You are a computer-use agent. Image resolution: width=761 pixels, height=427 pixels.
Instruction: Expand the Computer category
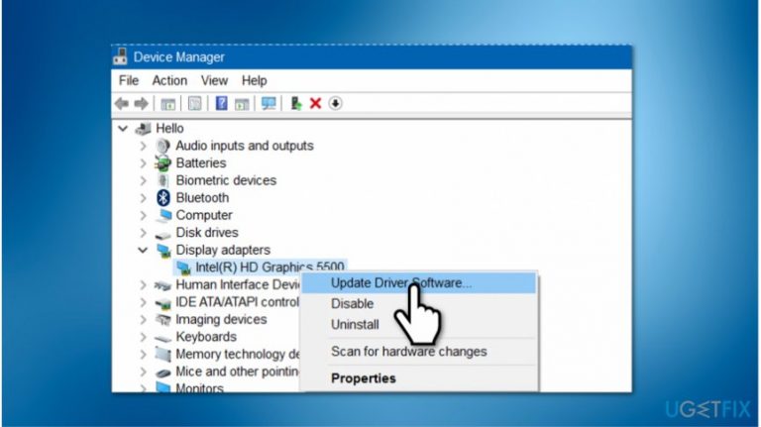(x=143, y=215)
